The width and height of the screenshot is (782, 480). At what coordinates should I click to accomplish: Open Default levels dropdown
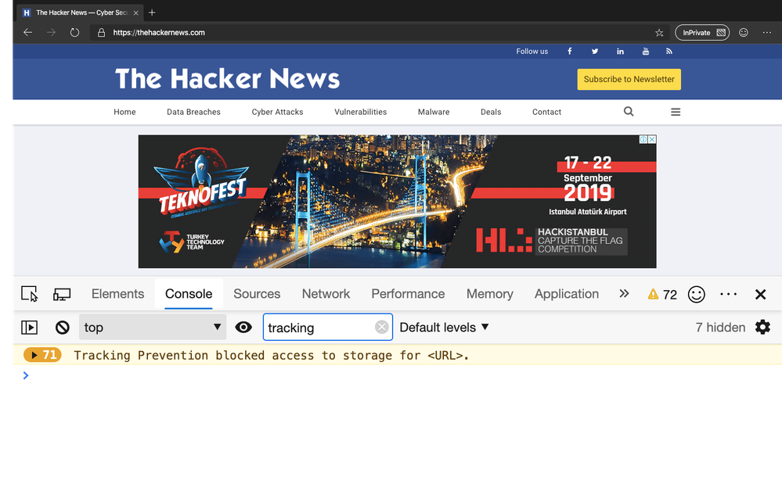point(444,327)
